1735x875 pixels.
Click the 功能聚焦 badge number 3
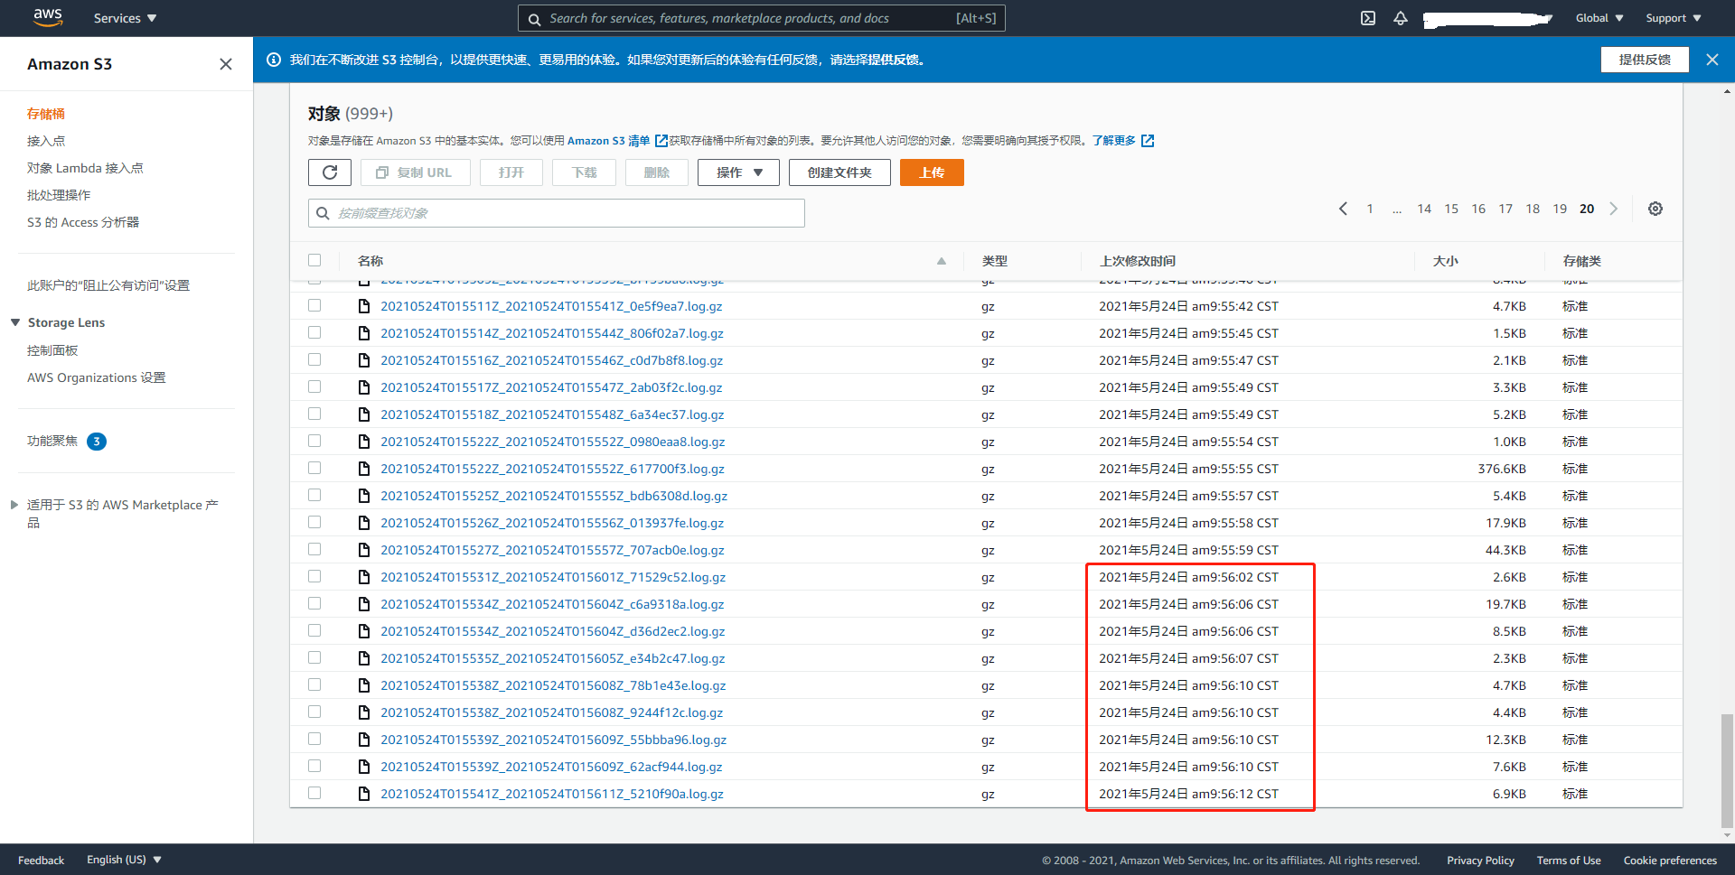click(x=97, y=442)
